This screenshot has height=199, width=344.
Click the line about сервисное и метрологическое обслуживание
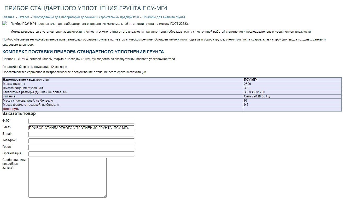[75, 72]
